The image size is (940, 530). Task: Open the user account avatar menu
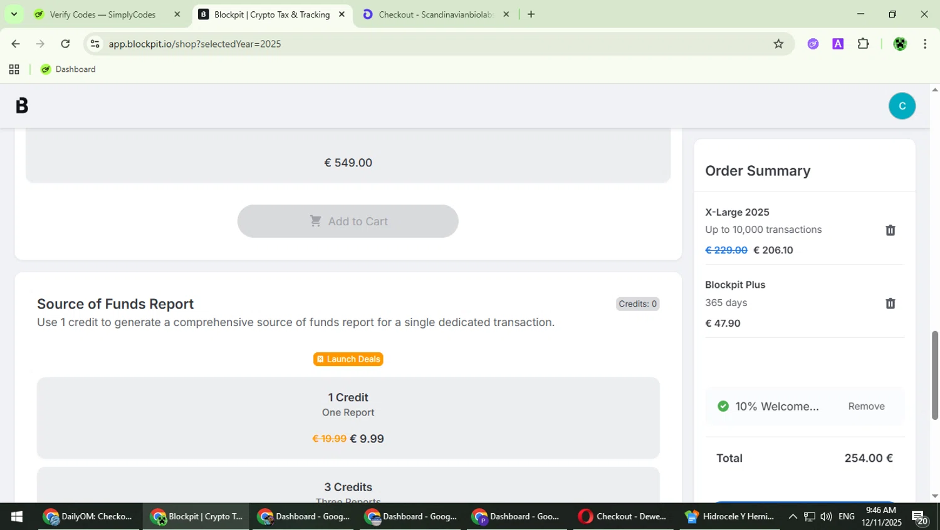coord(902,106)
